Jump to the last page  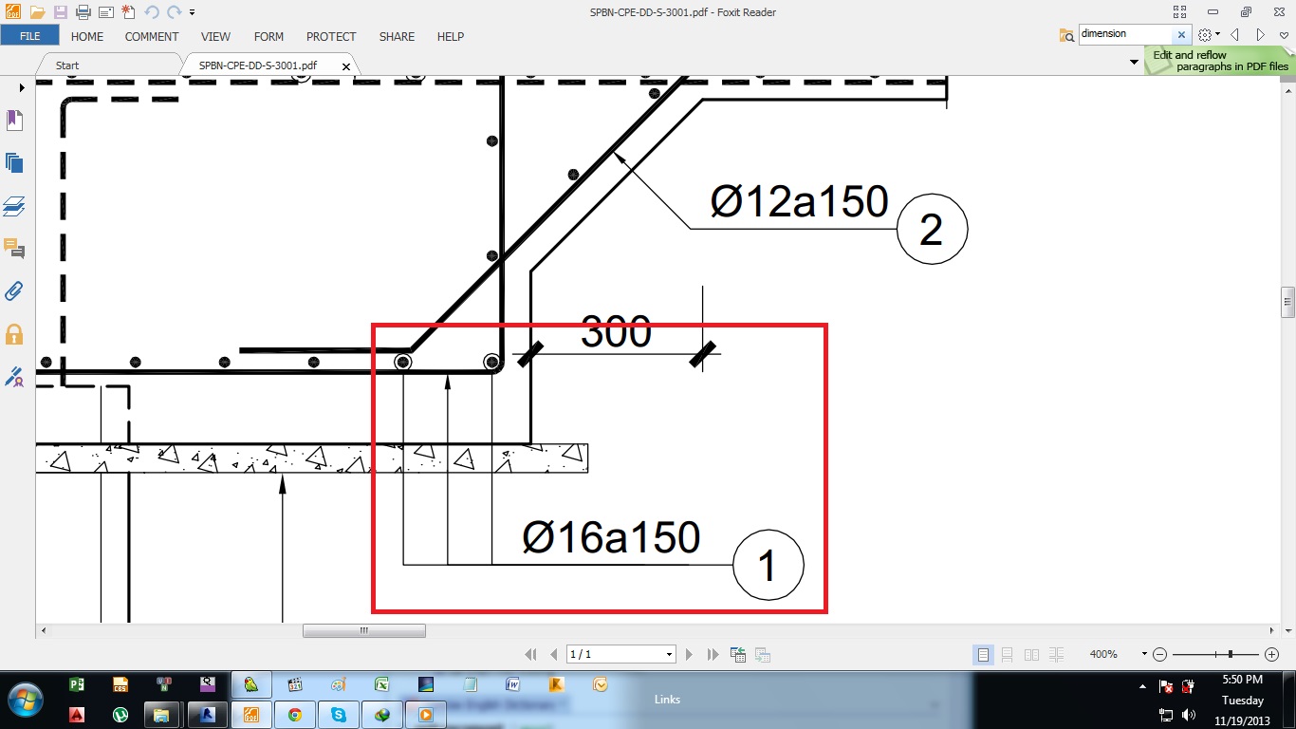tap(713, 654)
